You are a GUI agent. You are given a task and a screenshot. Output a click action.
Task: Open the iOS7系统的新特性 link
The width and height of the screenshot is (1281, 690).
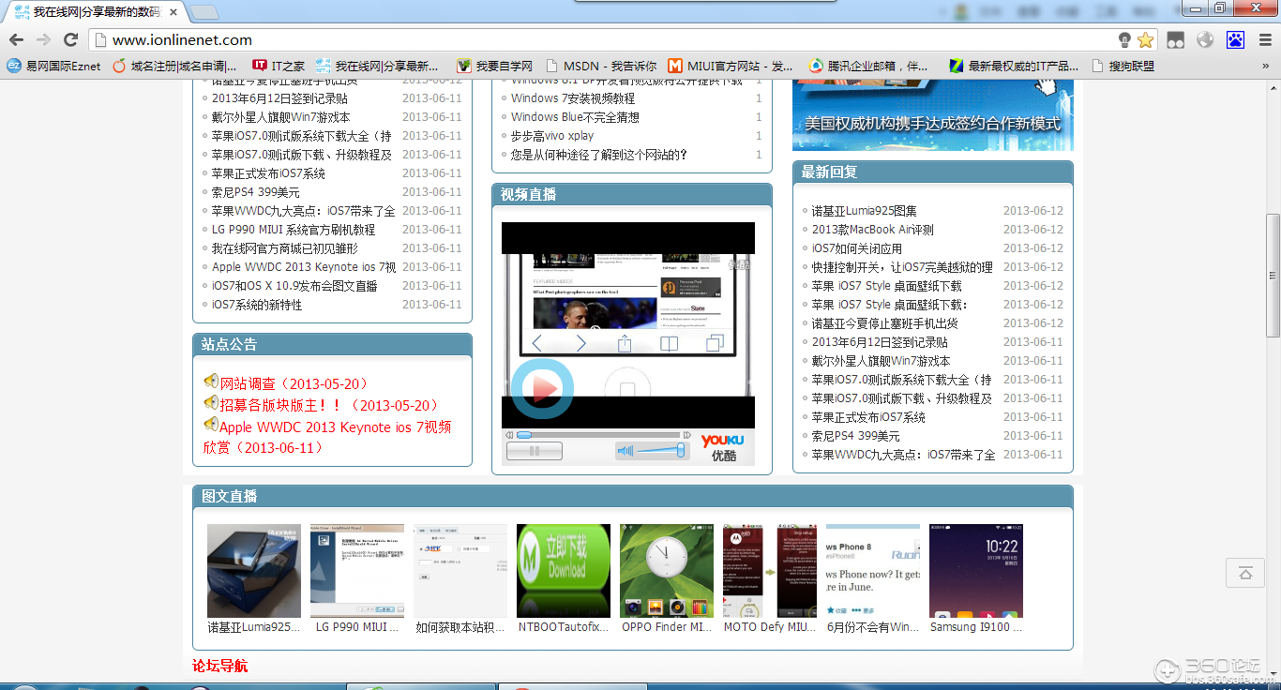tap(257, 305)
